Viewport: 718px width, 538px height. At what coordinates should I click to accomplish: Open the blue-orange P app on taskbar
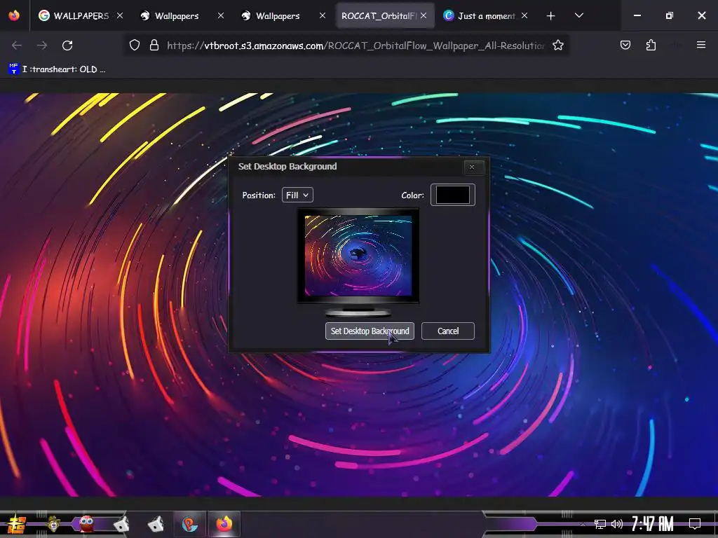pyautogui.click(x=190, y=524)
